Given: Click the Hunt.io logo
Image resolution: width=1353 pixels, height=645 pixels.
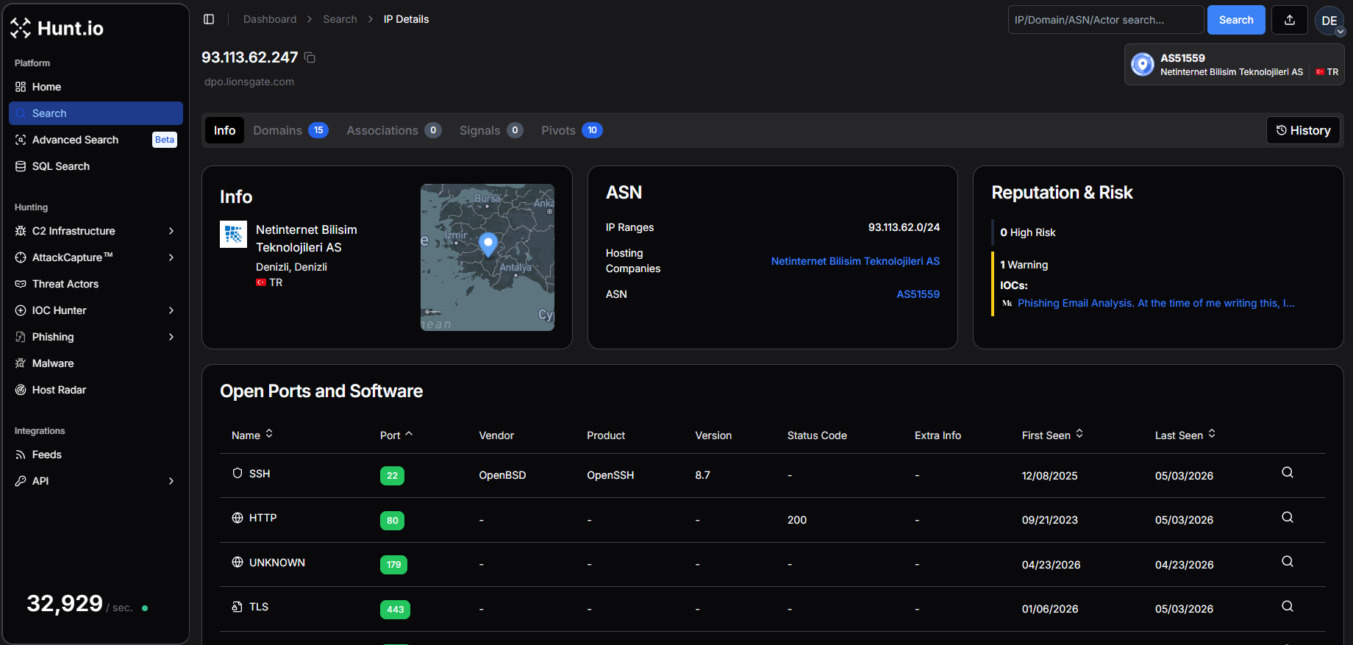Looking at the screenshot, I should pyautogui.click(x=57, y=28).
